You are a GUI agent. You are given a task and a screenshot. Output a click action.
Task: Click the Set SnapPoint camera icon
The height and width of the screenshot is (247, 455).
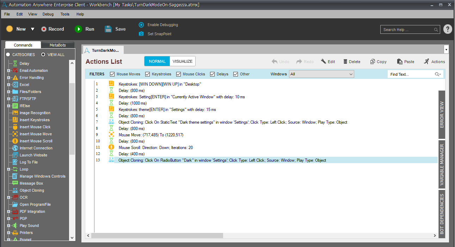141,34
